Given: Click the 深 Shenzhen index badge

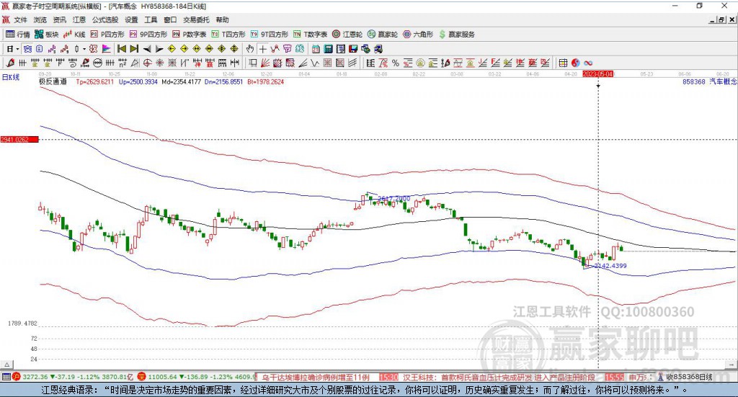Looking at the screenshot, I should [142, 377].
